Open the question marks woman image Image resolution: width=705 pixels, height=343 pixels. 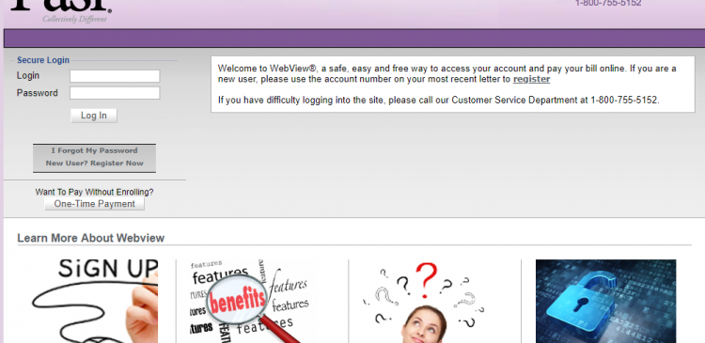click(x=423, y=302)
